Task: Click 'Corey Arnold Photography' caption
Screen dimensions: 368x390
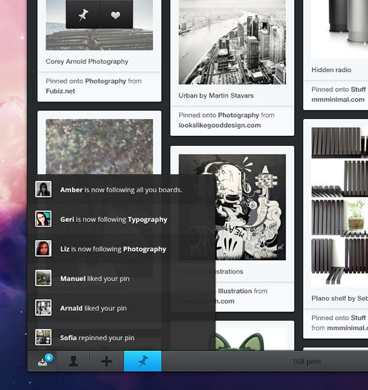Action: tap(87, 61)
